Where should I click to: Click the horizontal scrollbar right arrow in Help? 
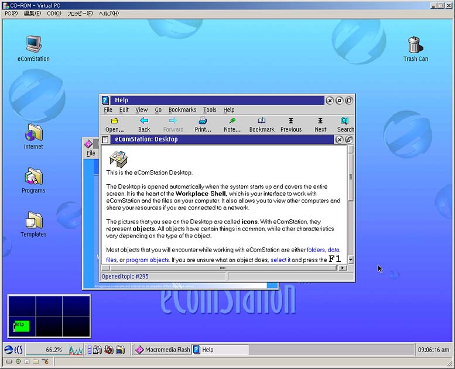pyautogui.click(x=343, y=268)
